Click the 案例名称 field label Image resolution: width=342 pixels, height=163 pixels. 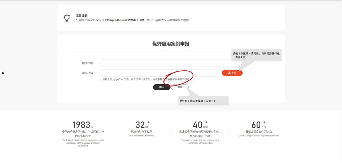coord(87,63)
